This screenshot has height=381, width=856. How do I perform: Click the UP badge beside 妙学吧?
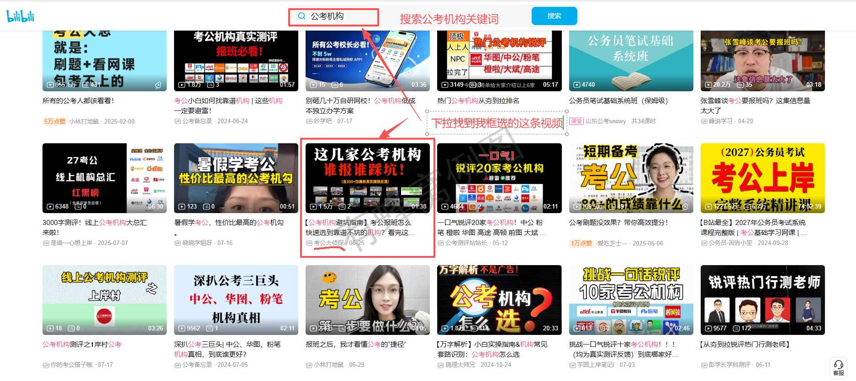click(x=309, y=121)
